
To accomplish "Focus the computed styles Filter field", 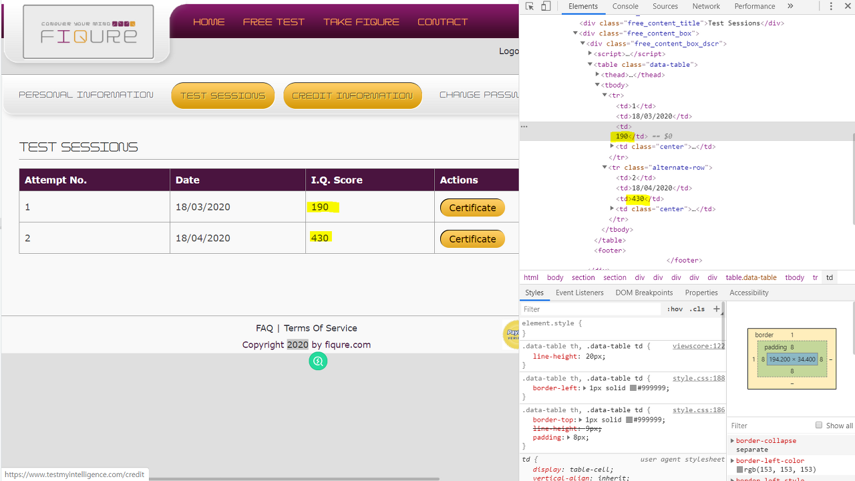I will pos(768,426).
